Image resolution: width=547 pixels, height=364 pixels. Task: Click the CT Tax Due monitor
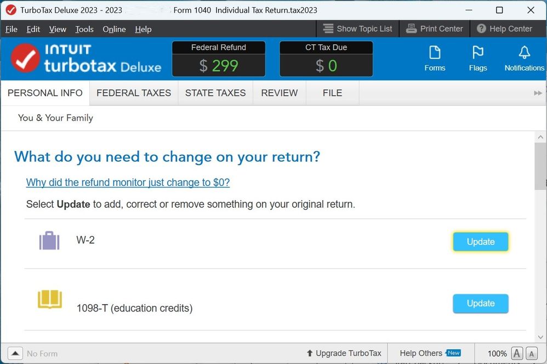click(326, 59)
